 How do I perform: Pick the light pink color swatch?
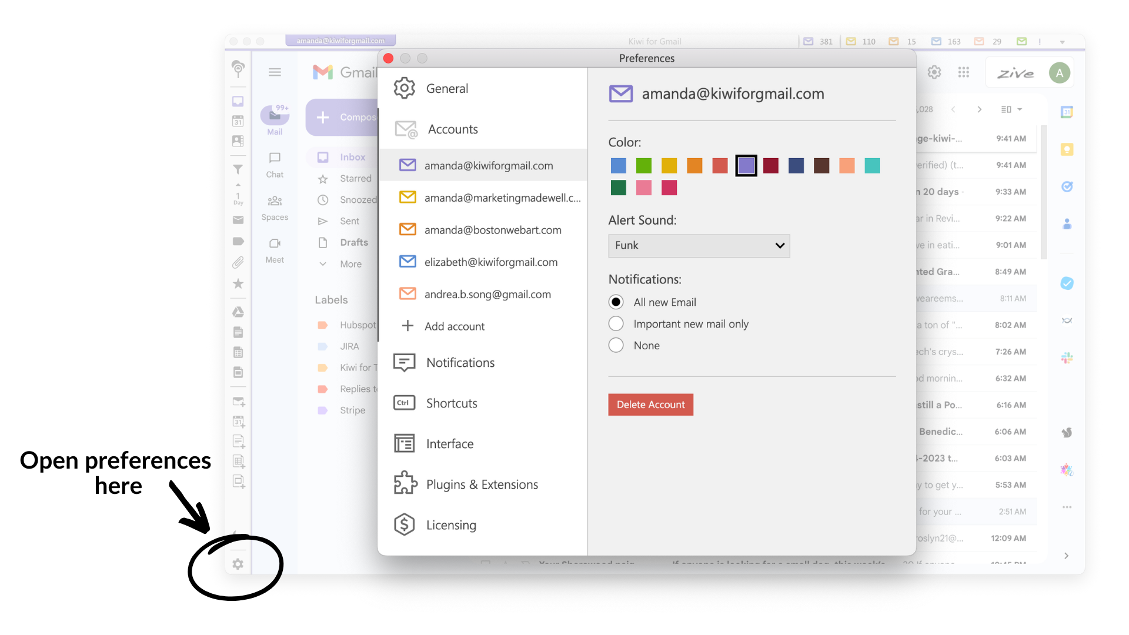point(644,188)
